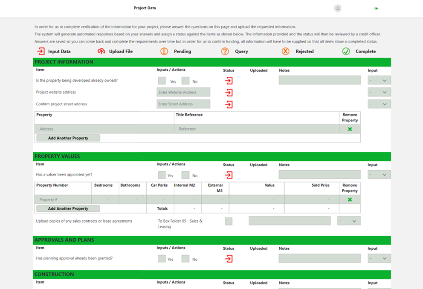Click Add Another Property in Property Values

tap(68, 208)
